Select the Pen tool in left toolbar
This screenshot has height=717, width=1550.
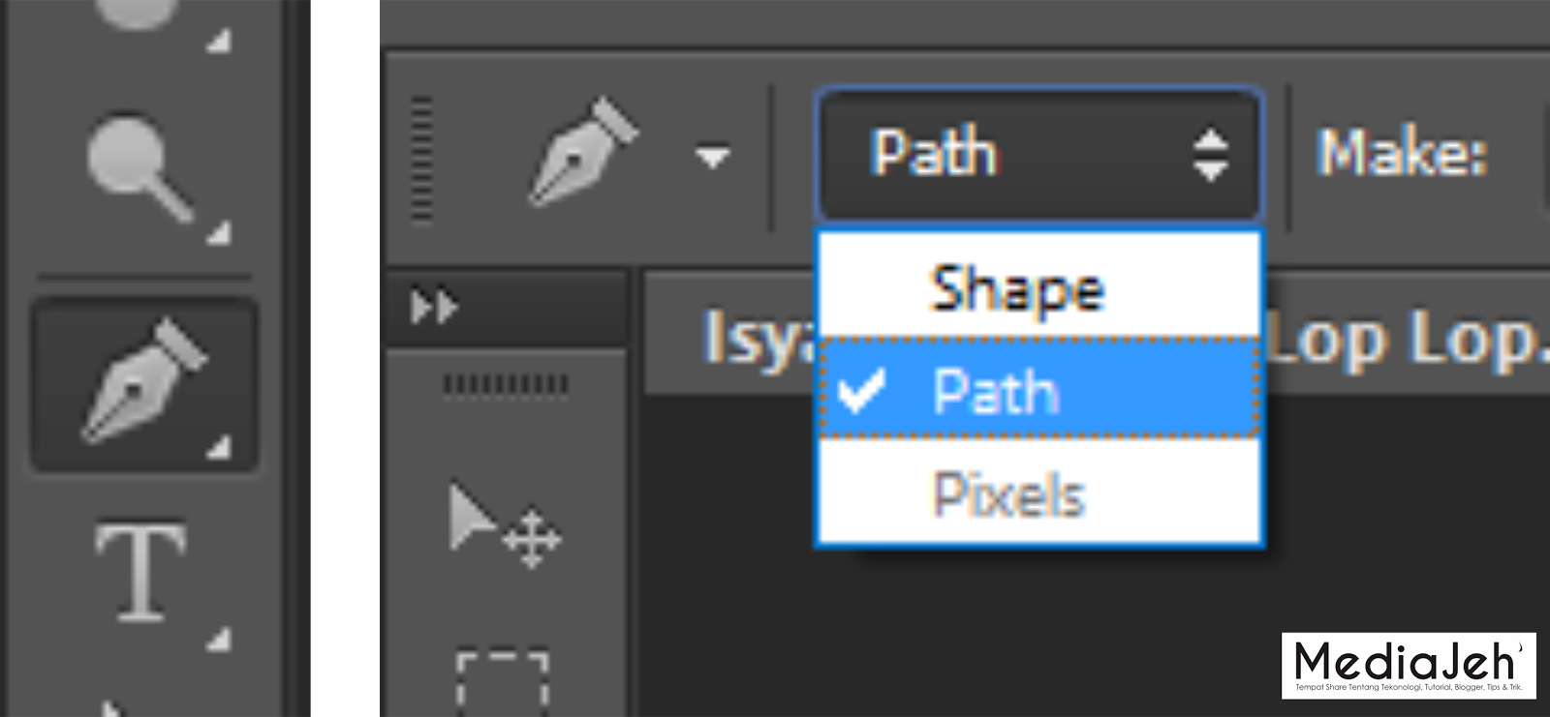coord(144,384)
